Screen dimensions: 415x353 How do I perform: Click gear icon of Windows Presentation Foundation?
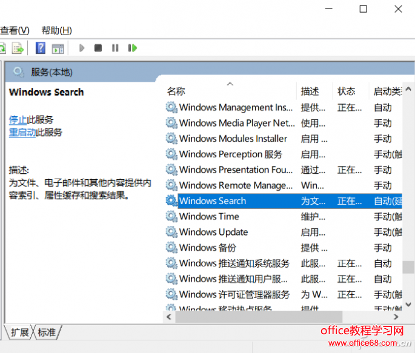(x=171, y=170)
